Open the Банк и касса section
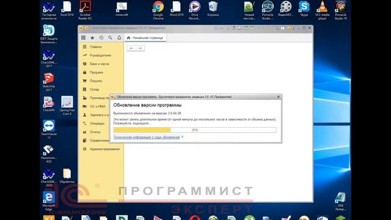Viewport: 391px width, 220px height. pyautogui.click(x=101, y=64)
